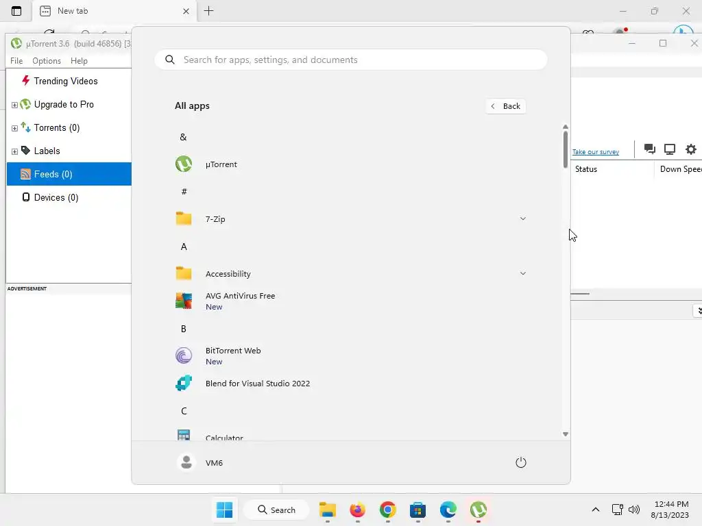Open Google Chrome from the taskbar
The image size is (702, 526).
(x=388, y=510)
